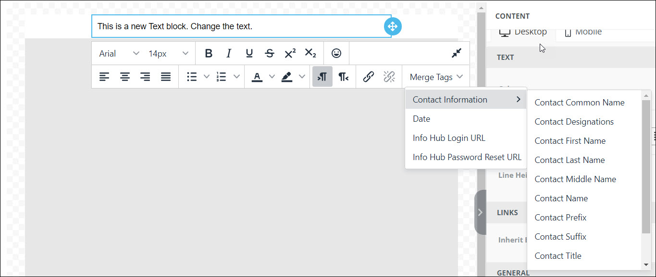Expand the Merge Tags dropdown
Screen dimensions: 656x277
point(436,77)
